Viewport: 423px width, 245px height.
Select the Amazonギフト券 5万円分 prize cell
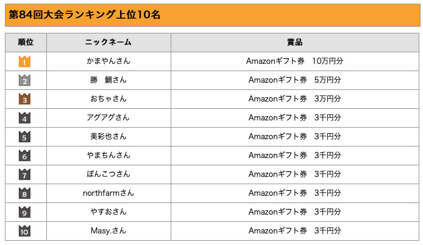pos(294,80)
